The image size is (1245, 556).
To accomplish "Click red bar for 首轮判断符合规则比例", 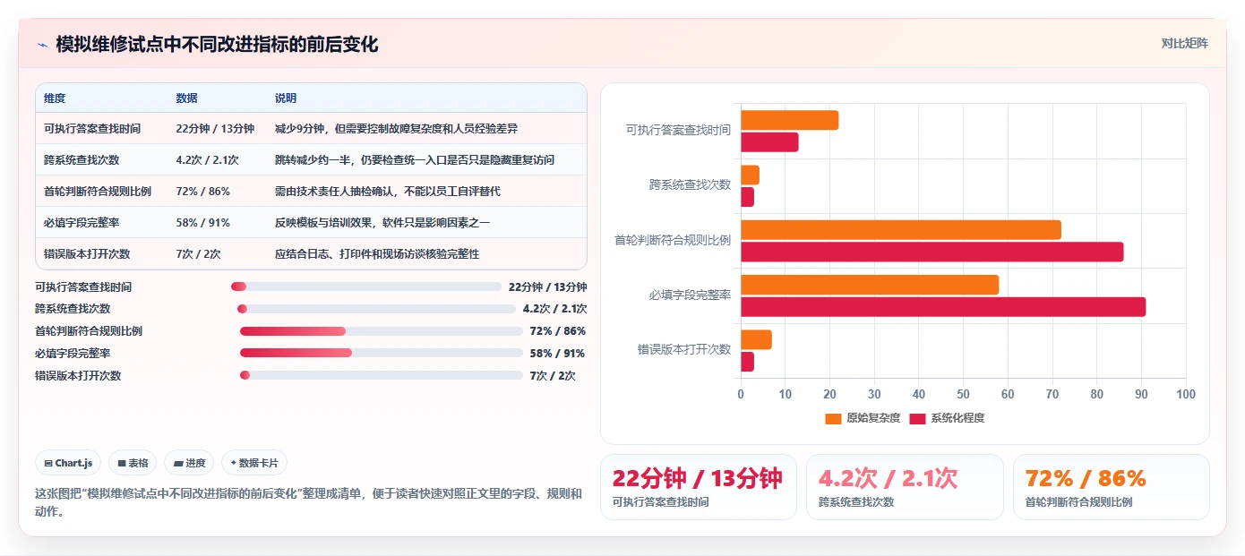I will click(932, 252).
